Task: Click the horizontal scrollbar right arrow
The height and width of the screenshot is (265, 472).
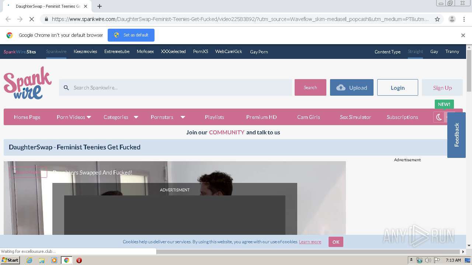Action: pos(463,252)
